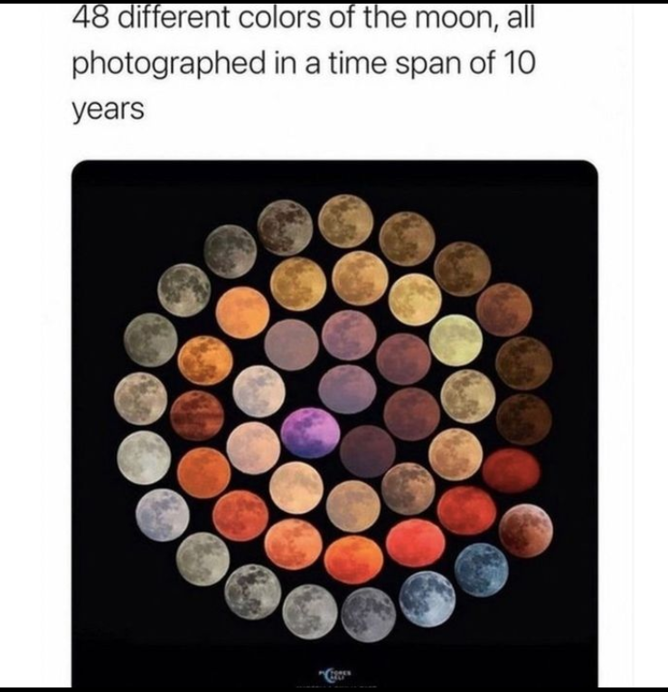Viewport: 668px width, 692px height.
Task: Click the vivid orange cratered moon at left
Action: click(205, 361)
